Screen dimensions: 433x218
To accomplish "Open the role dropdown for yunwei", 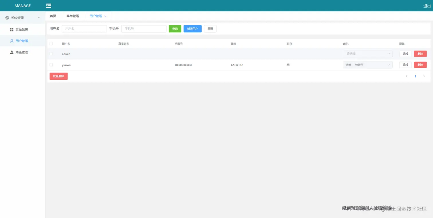I will coord(368,65).
